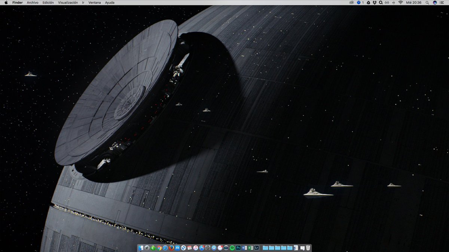Open the Wi-Fi status menu
Screen dimensions: 449x252
click(x=400, y=3)
